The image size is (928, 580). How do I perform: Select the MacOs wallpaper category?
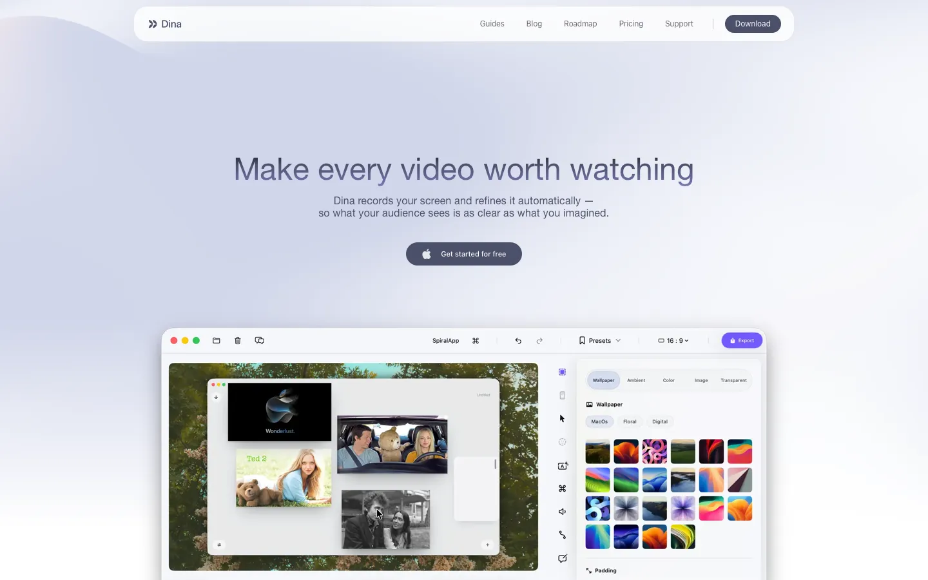tap(599, 421)
